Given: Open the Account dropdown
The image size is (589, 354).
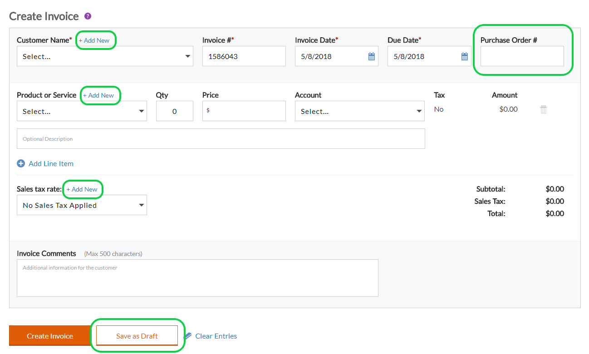Looking at the screenshot, I should [360, 111].
